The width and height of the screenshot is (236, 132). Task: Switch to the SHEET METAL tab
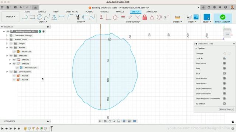click(72, 12)
